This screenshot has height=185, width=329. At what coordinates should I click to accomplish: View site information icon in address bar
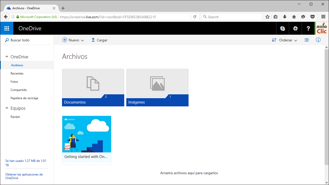13,17
